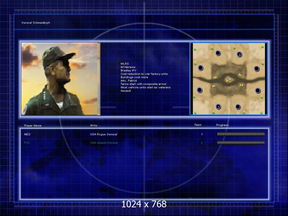Screen dimensions: 288x216
Task: Click 'Most vehicle units start as veterans'
Action: click(x=145, y=87)
